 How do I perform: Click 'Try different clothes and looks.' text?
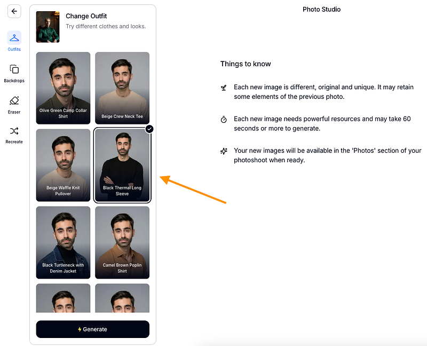click(x=106, y=26)
